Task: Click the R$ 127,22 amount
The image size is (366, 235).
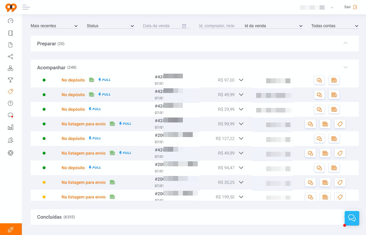Action: [x=225, y=139]
